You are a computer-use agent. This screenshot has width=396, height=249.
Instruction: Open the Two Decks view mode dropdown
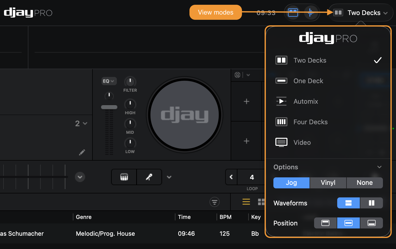361,13
